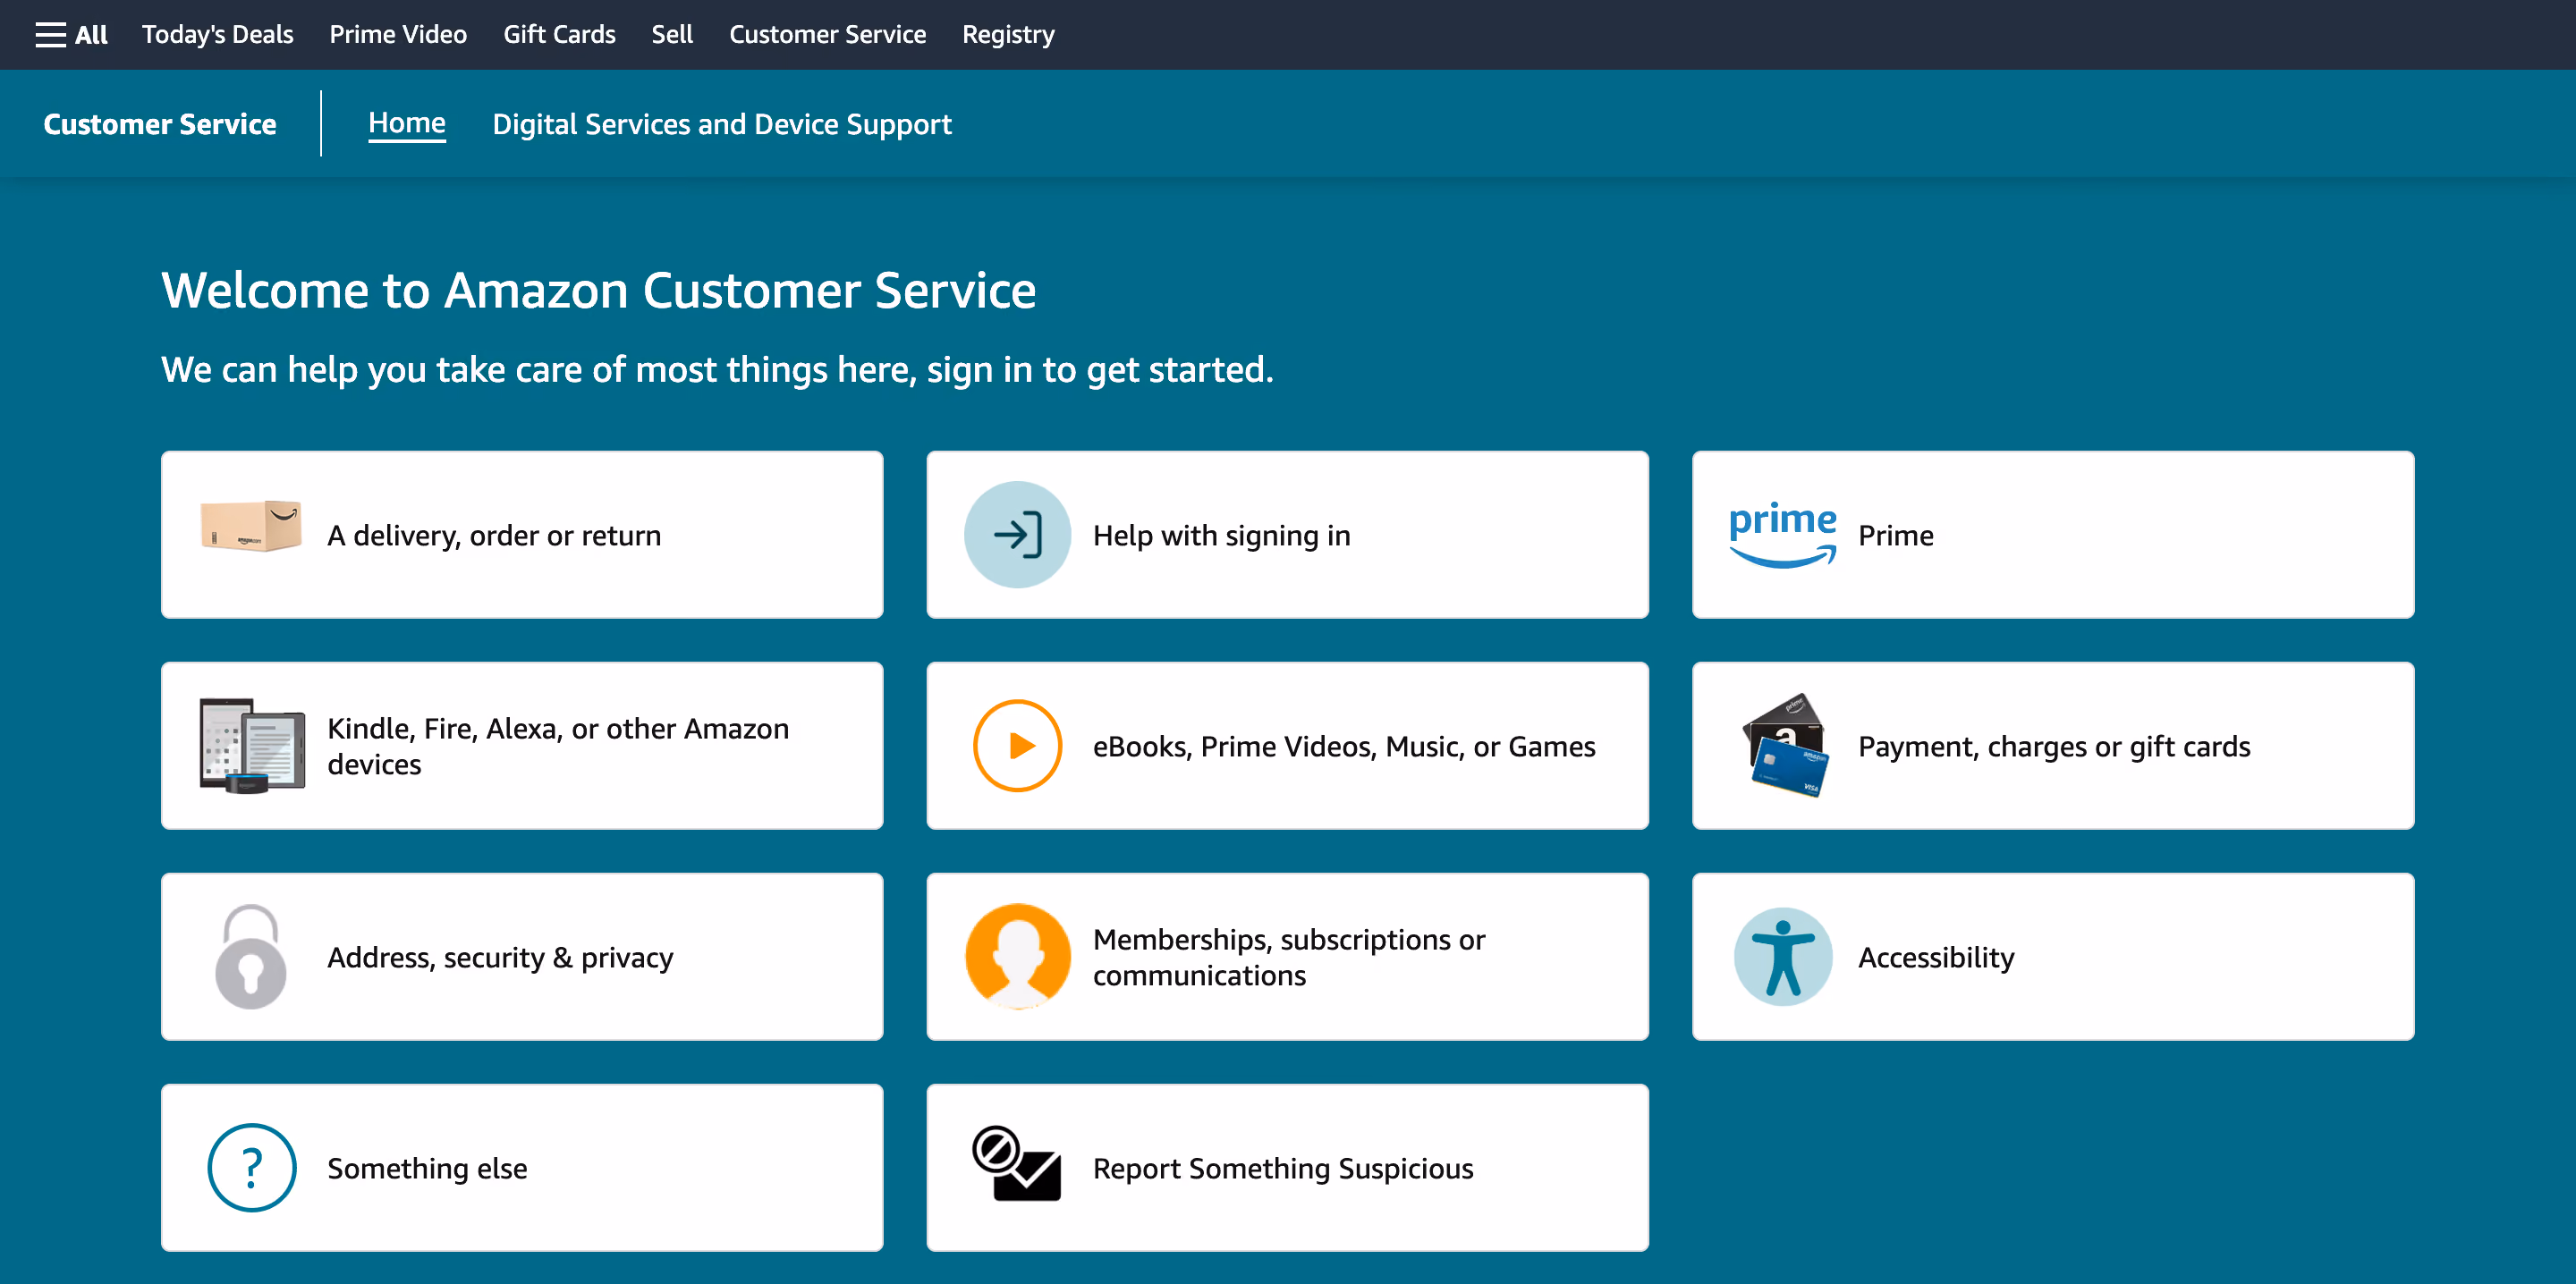Click the orange play button icon

pos(1017,746)
